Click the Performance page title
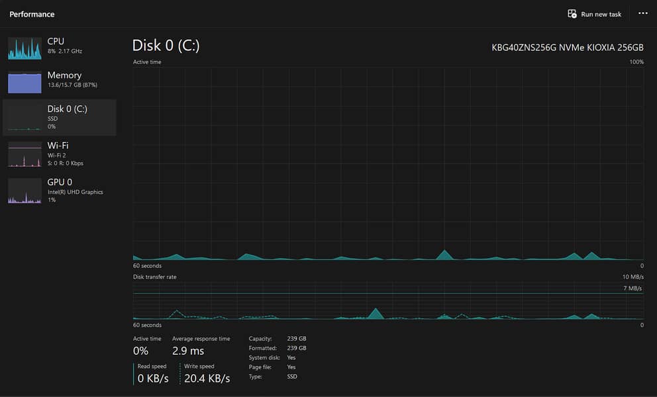 click(32, 15)
